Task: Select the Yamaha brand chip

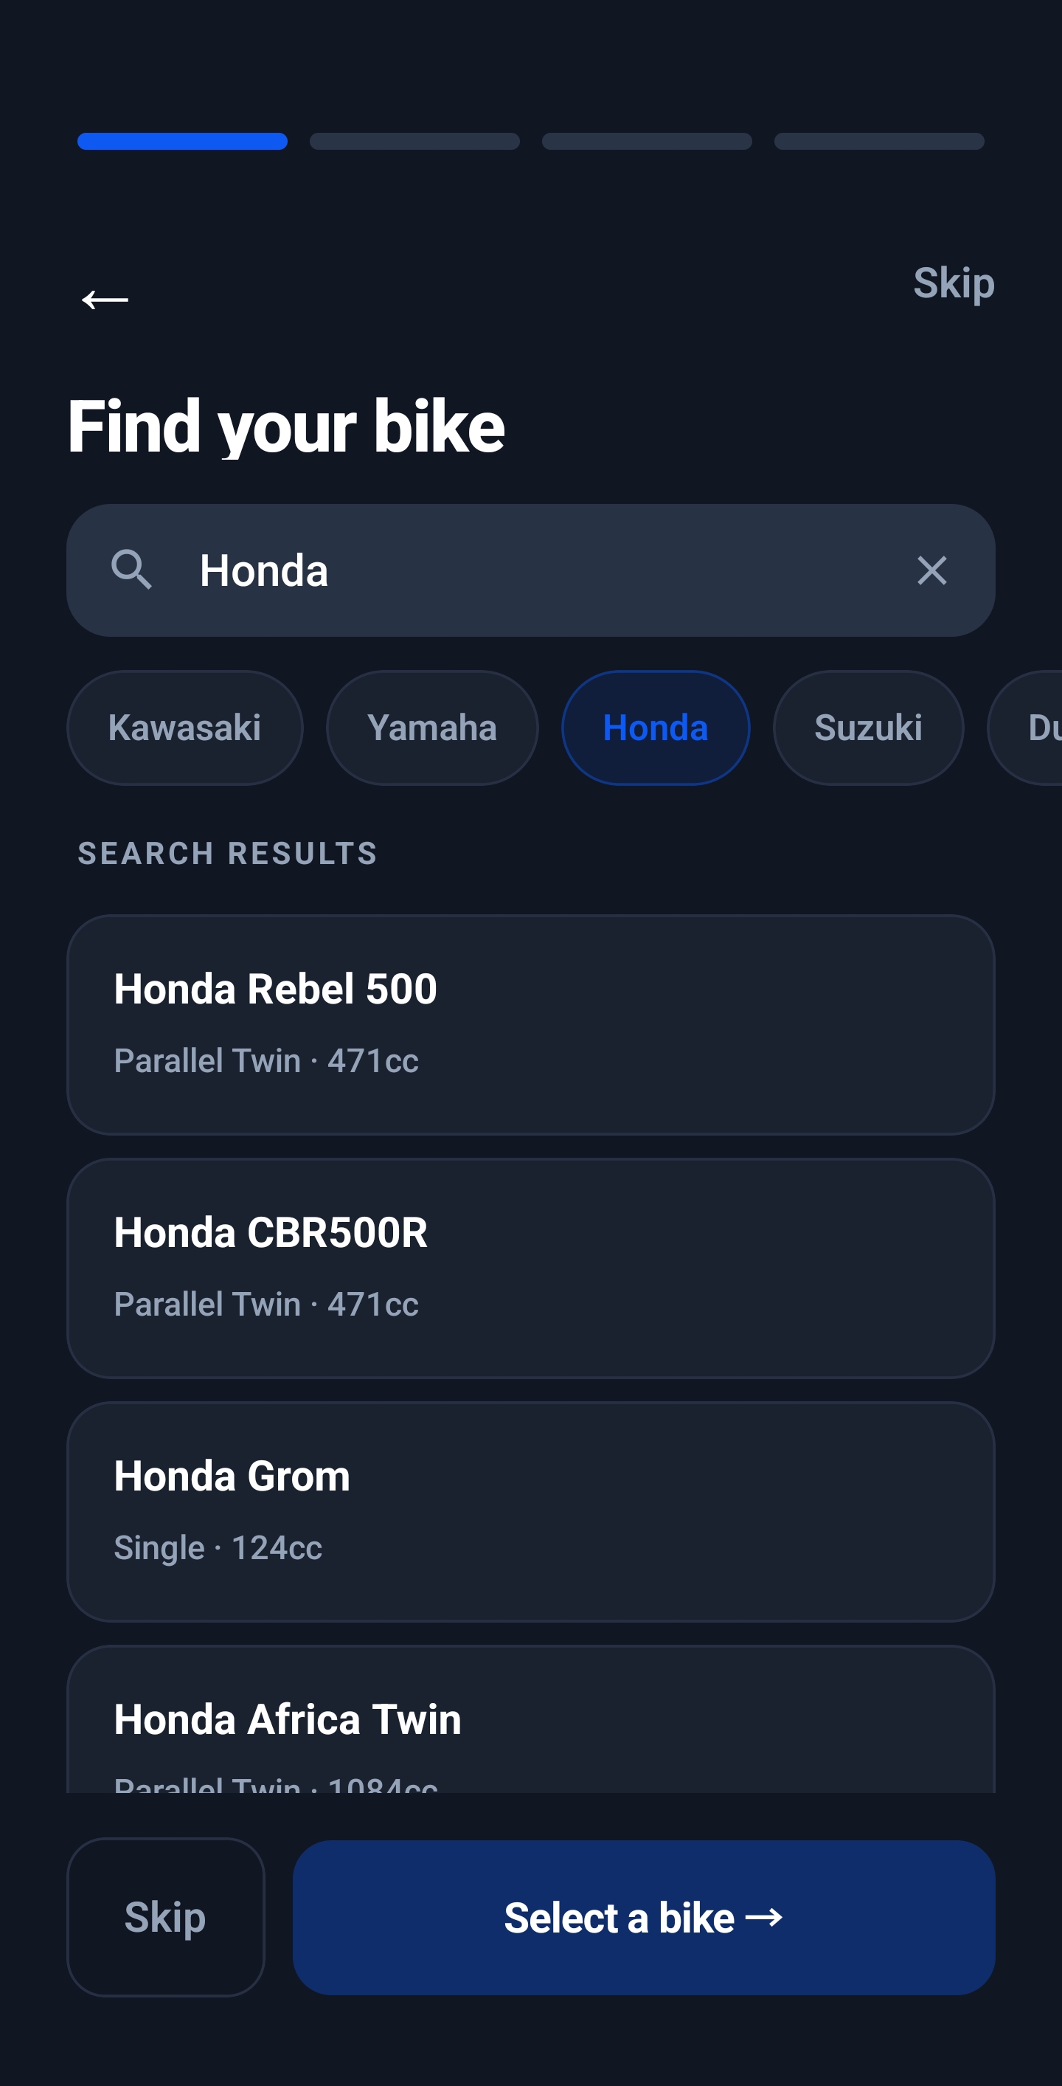Action: pos(431,727)
